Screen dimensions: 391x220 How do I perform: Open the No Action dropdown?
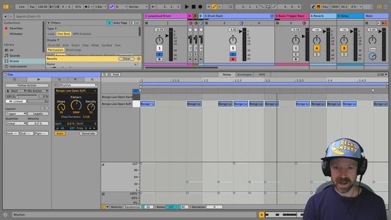coord(38,91)
